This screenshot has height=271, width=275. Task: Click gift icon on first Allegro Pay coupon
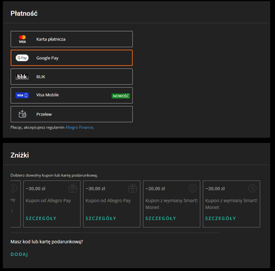tap(73, 188)
